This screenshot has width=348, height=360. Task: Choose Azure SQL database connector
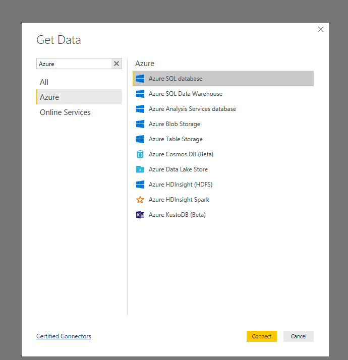[223, 79]
